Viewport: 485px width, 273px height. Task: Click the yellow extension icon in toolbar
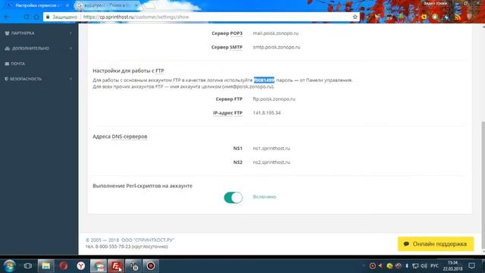click(424, 17)
